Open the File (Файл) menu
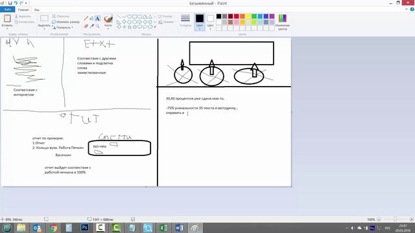The height and width of the screenshot is (233, 415). (7, 10)
